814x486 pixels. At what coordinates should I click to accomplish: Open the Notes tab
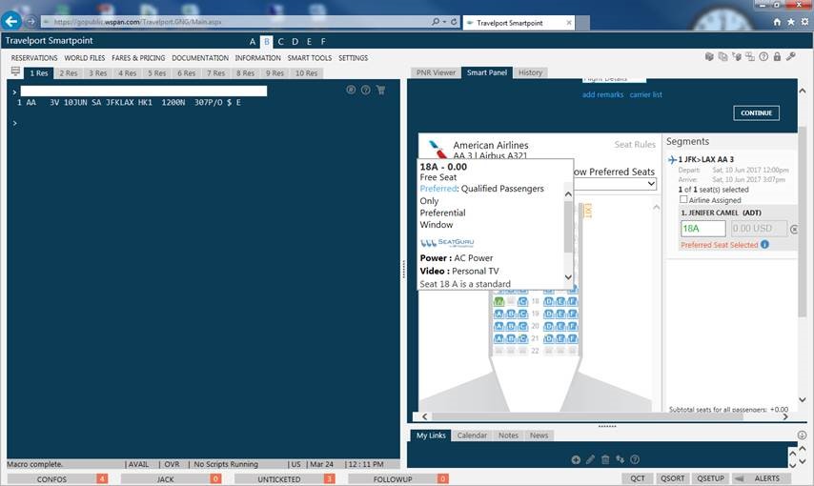click(508, 435)
